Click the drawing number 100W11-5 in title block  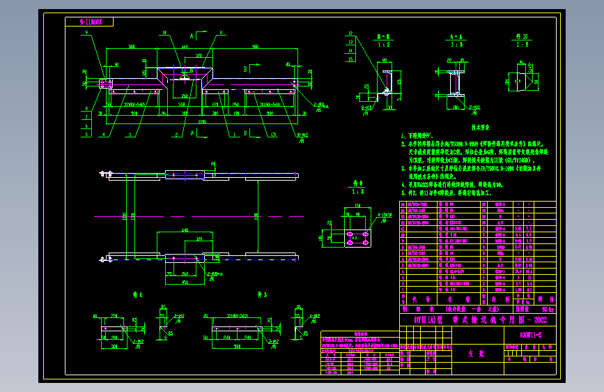tap(530, 335)
